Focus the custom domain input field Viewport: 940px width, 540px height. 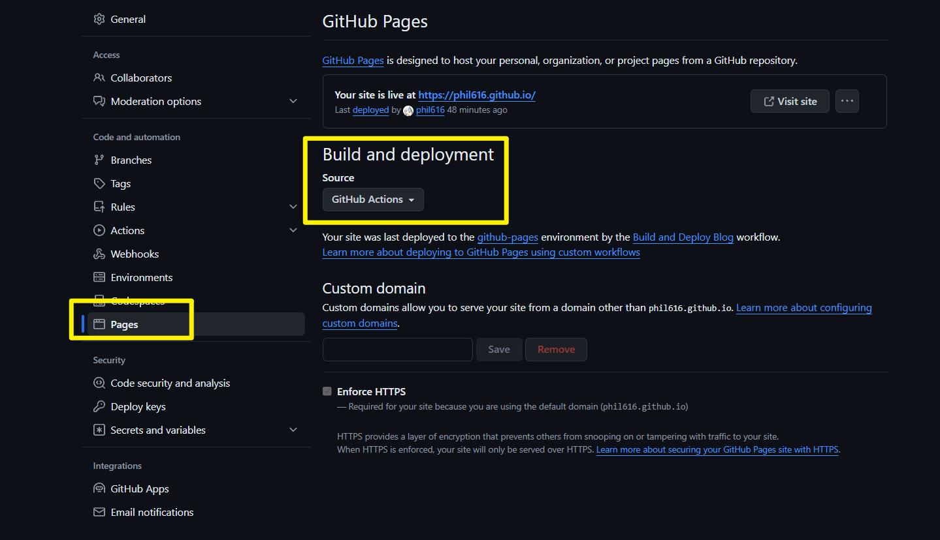tap(398, 350)
